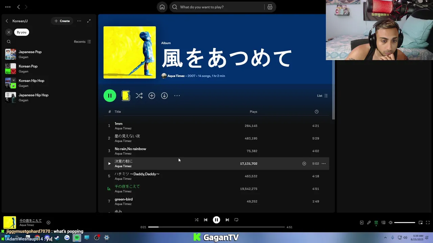Toggle the 'By you' filter chip
The width and height of the screenshot is (433, 243).
pyautogui.click(x=22, y=32)
